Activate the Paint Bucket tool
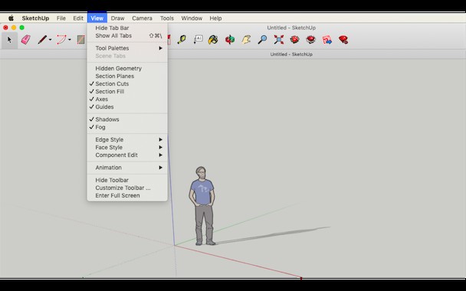This screenshot has width=466, height=291. click(213, 40)
